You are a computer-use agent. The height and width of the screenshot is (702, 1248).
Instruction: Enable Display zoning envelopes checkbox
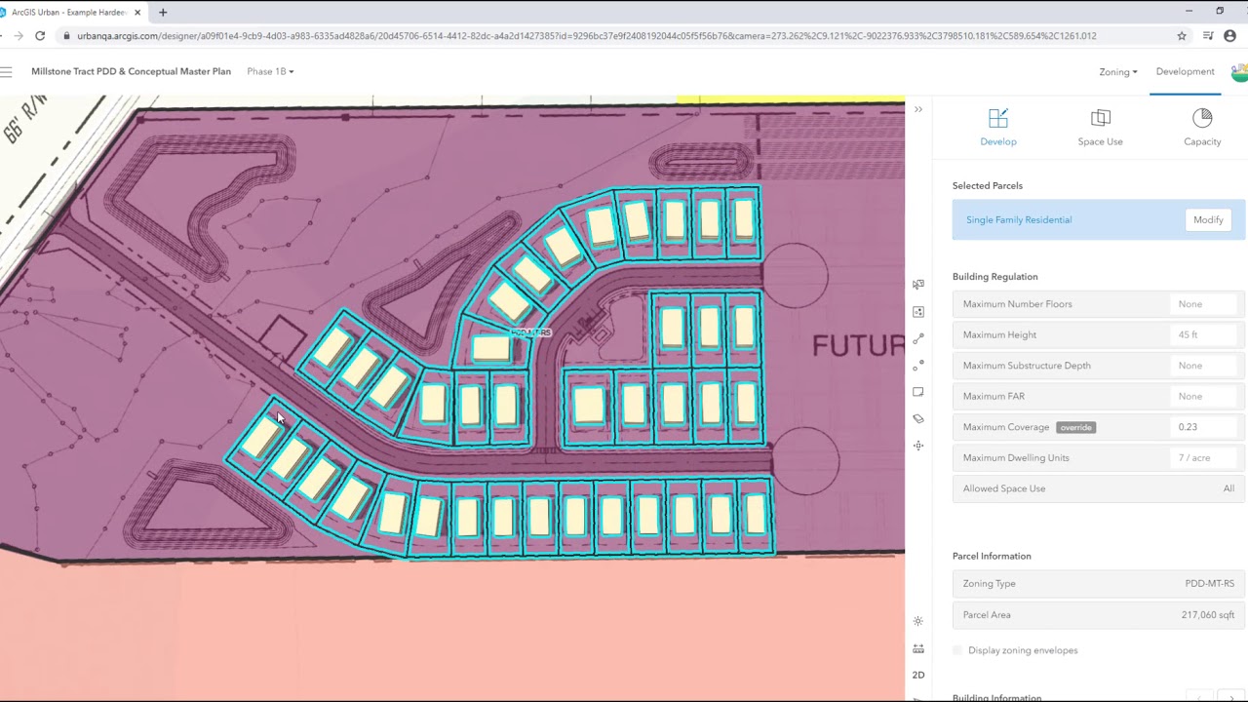(957, 650)
